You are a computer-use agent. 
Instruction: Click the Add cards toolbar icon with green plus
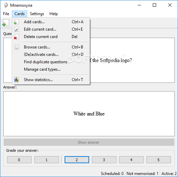click(x=6, y=23)
